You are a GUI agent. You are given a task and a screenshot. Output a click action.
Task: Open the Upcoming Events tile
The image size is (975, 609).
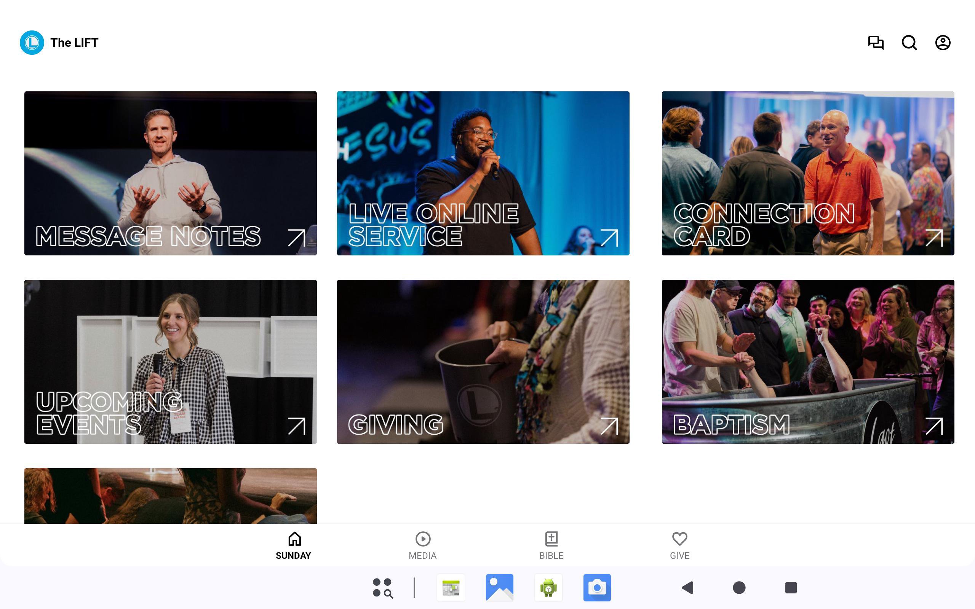click(x=170, y=361)
